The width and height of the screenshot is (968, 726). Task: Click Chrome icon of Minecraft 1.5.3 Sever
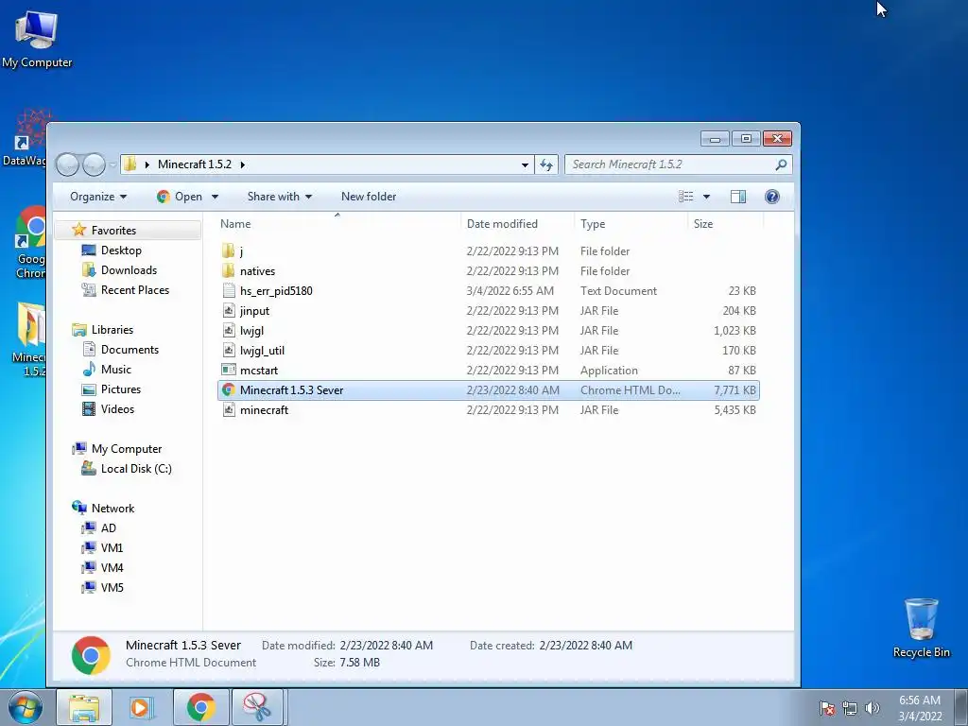[x=229, y=389]
